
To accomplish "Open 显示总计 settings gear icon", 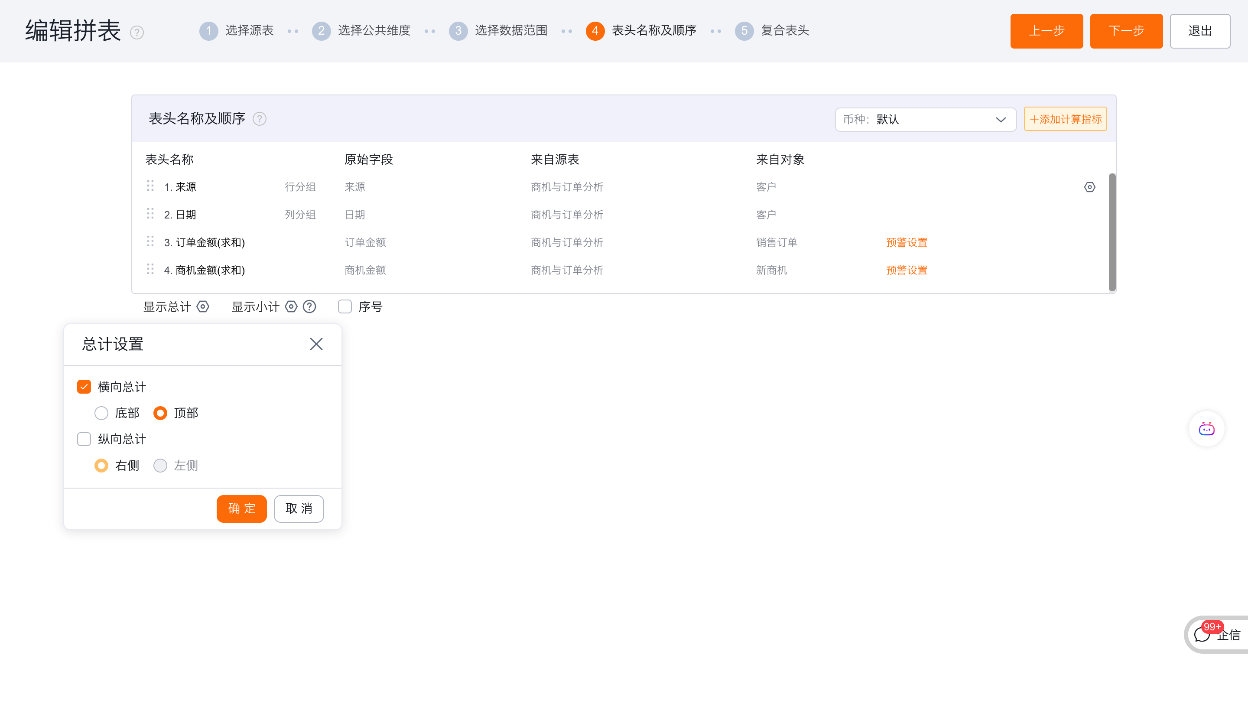I will [x=203, y=306].
